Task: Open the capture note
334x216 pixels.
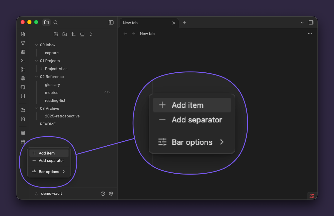Action: 52,53
